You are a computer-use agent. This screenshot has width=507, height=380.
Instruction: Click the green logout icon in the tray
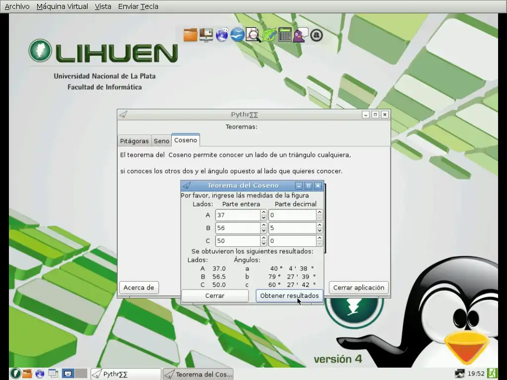pyautogui.click(x=493, y=374)
